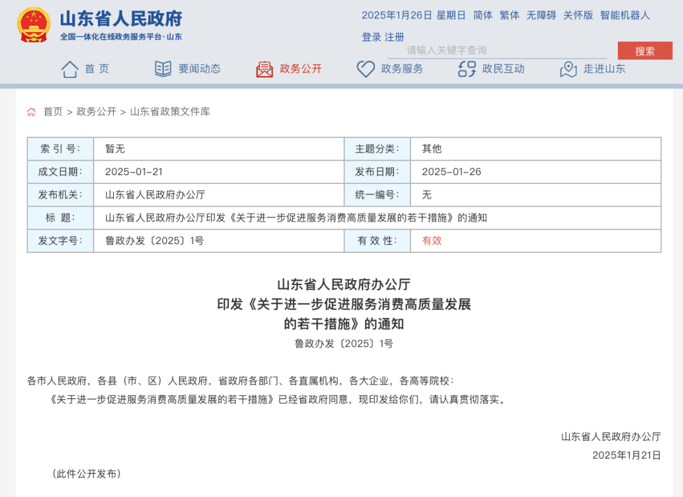Go to 走进山东 navigation tab
The image size is (683, 497).
pyautogui.click(x=604, y=69)
